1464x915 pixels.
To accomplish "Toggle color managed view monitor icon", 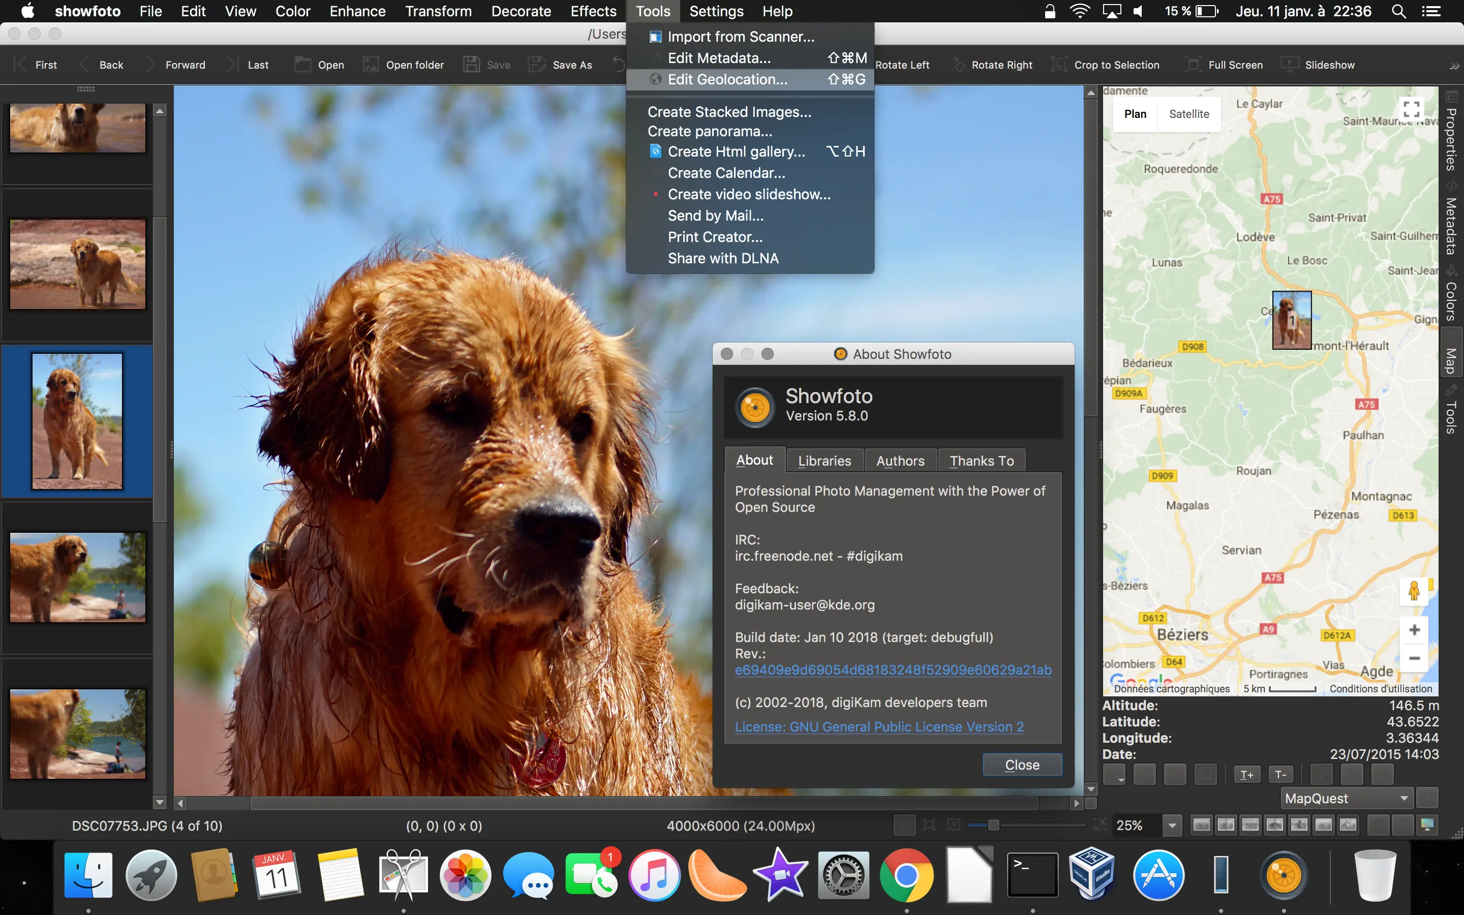I will [1427, 825].
